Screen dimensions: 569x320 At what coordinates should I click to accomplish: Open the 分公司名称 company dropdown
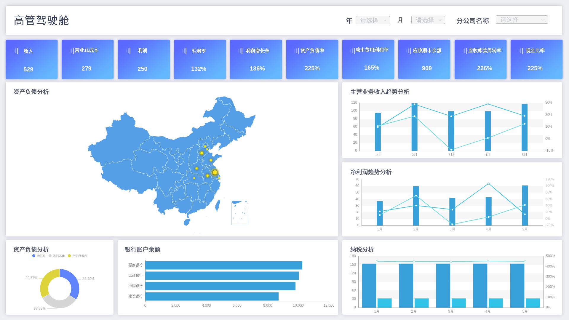(522, 20)
